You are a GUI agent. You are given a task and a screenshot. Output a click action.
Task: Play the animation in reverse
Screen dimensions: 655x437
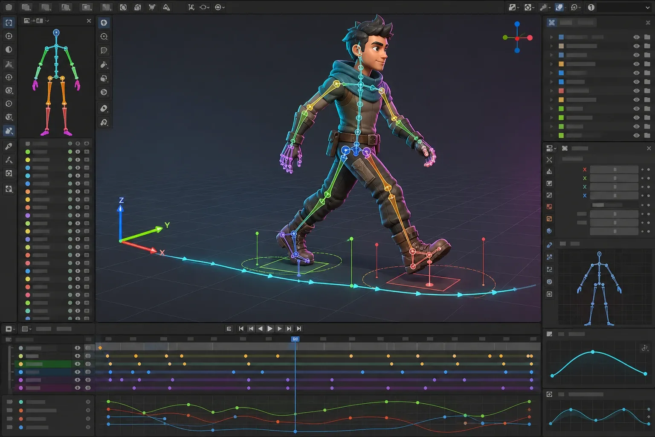(260, 329)
